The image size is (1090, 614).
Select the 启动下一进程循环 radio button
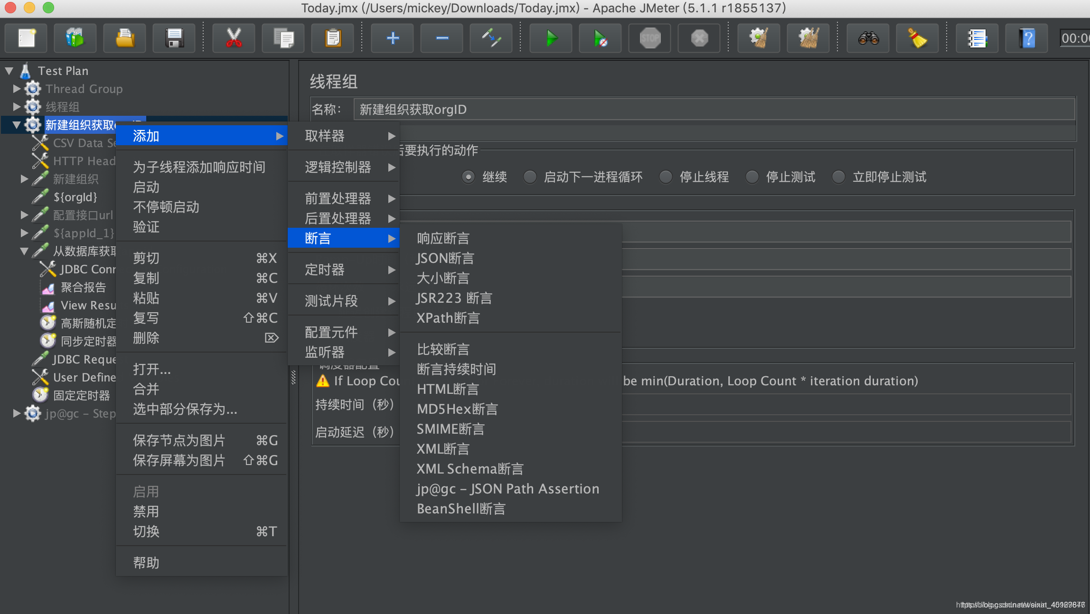point(530,177)
